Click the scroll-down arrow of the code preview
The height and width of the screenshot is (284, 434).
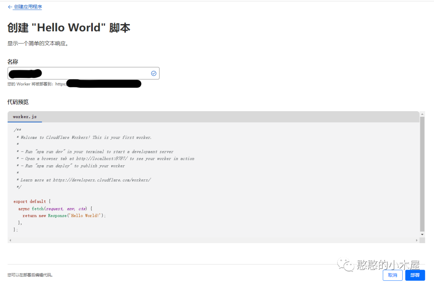pyautogui.click(x=422, y=235)
